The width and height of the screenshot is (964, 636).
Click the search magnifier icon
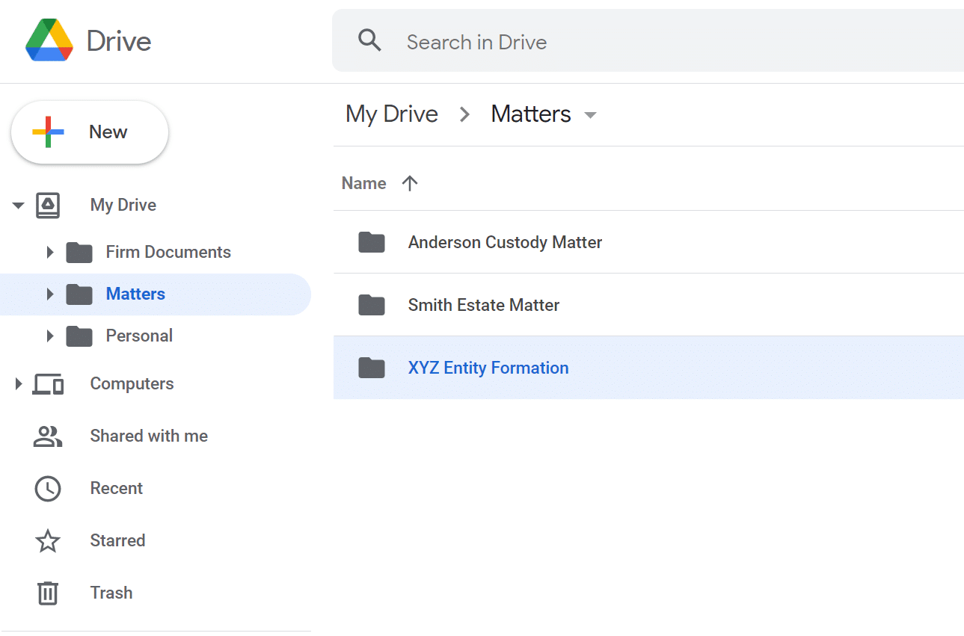370,40
